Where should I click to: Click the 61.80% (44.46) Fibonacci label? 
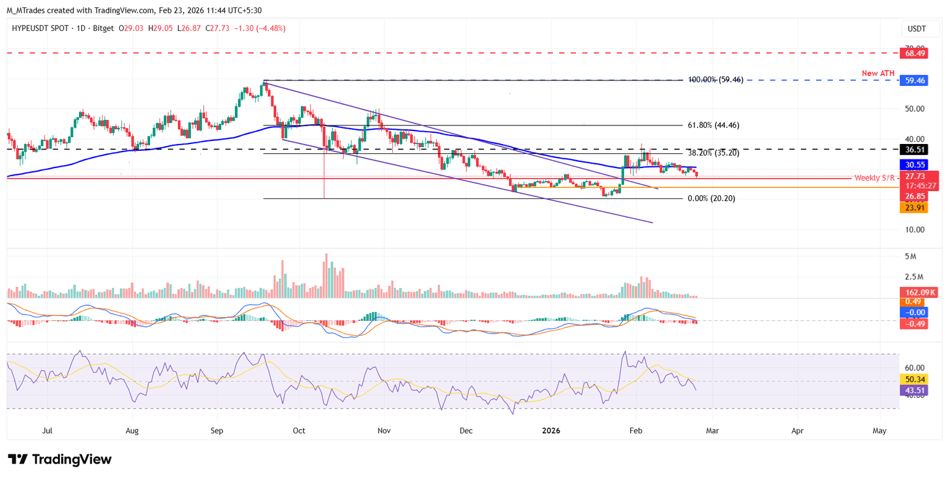point(713,125)
